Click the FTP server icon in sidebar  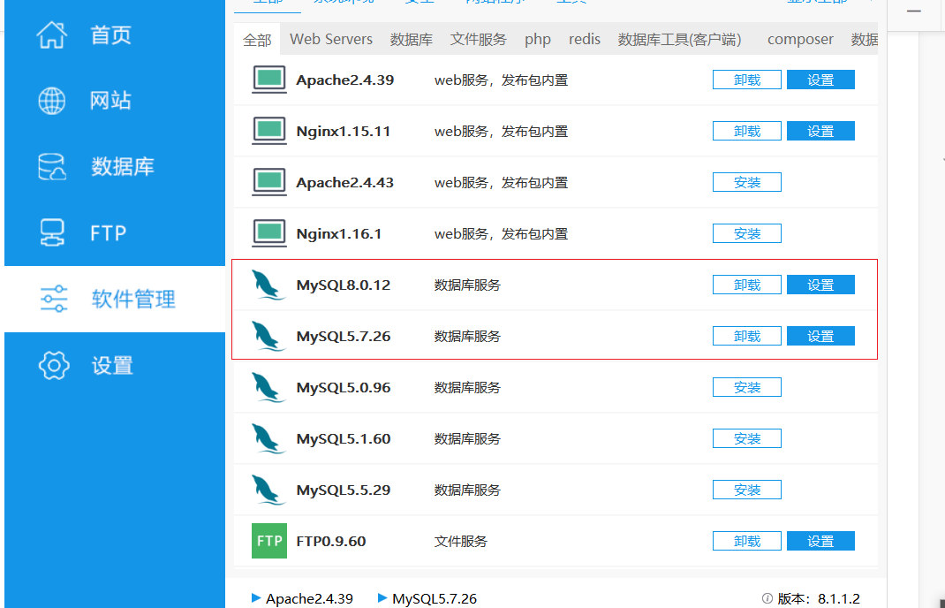52,232
